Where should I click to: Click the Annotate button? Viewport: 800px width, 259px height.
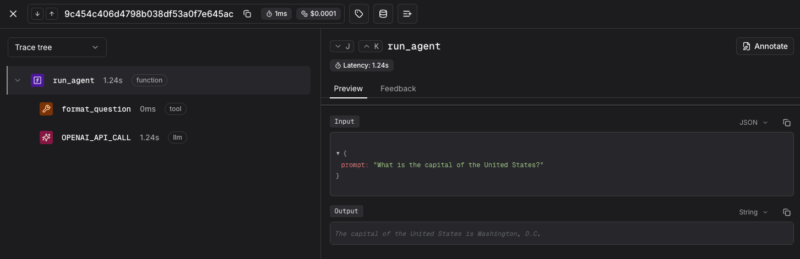[765, 46]
